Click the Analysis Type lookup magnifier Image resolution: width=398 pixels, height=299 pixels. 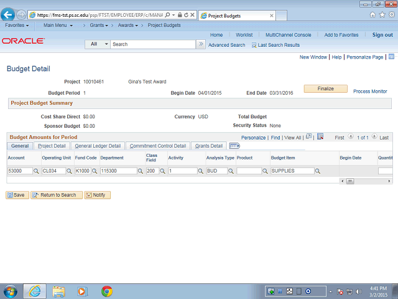(x=231, y=171)
